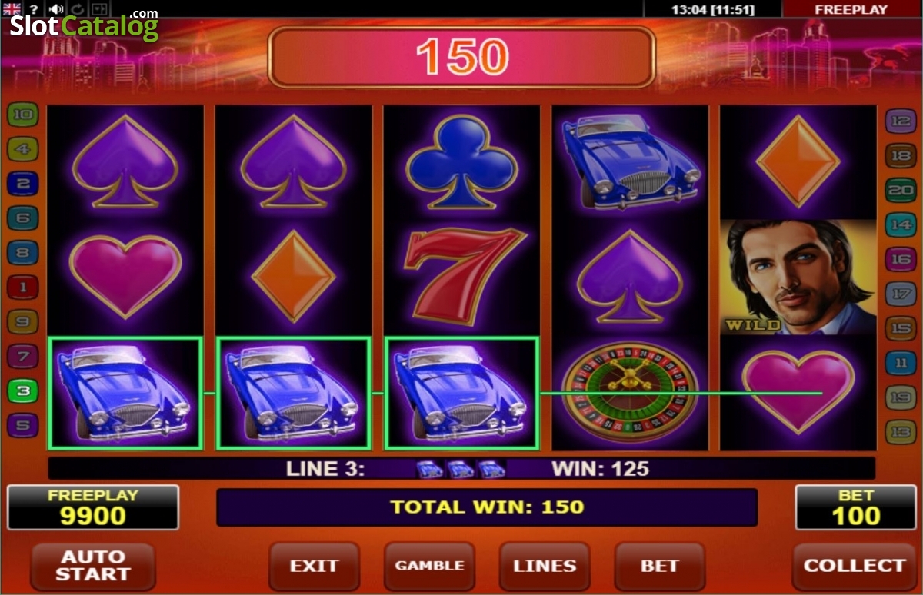Click the FREEPLAY tab at top right
The width and height of the screenshot is (923, 595).
(x=851, y=9)
